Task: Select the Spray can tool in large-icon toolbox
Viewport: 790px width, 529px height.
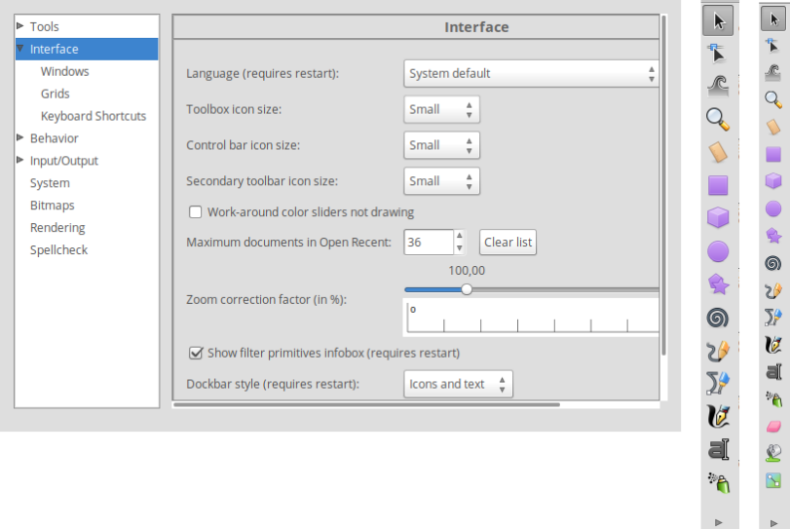Action: [719, 482]
